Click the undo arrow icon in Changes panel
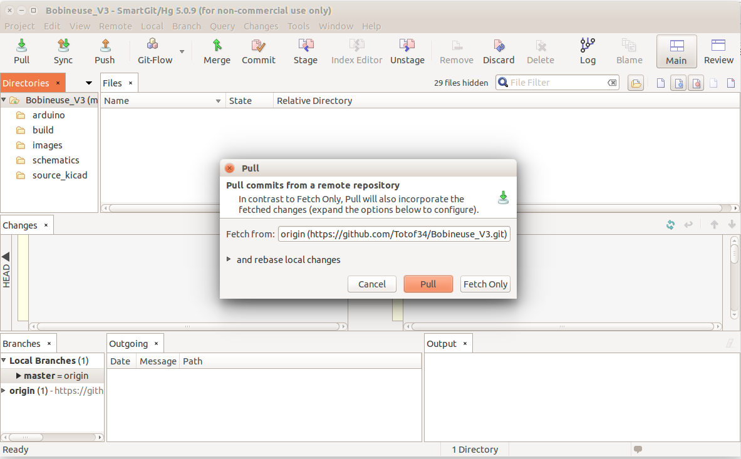 688,225
